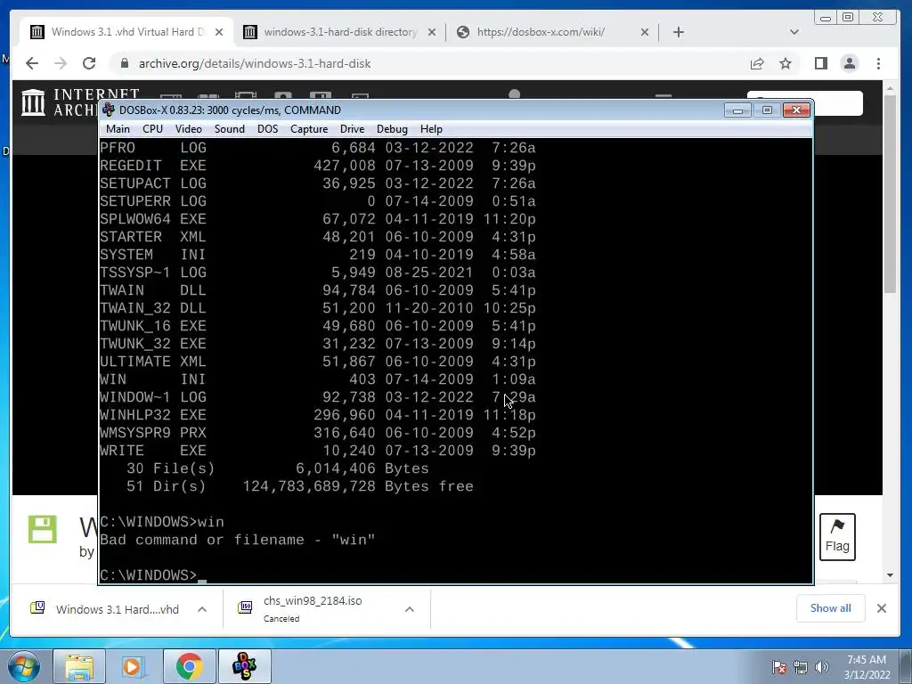Open the Drive menu in DOSBox-X
This screenshot has height=684, width=912.
pos(352,129)
